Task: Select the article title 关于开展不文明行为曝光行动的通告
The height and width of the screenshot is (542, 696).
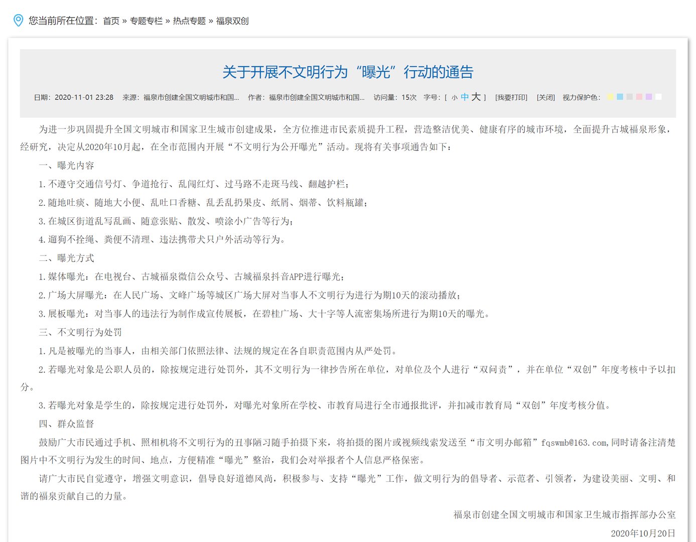Action: [x=349, y=72]
